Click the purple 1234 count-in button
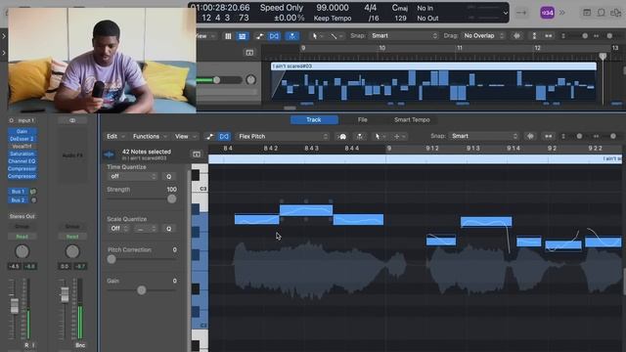The image size is (626, 352). click(x=547, y=13)
